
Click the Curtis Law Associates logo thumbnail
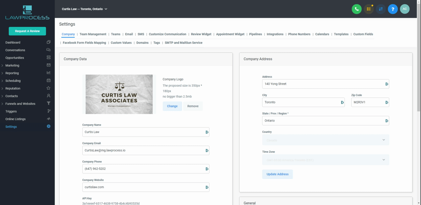pyautogui.click(x=119, y=94)
